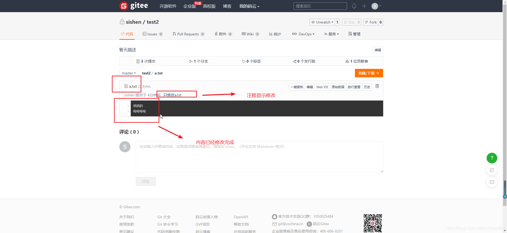Open the user avatar menu
The width and height of the screenshot is (507, 233).
(376, 6)
